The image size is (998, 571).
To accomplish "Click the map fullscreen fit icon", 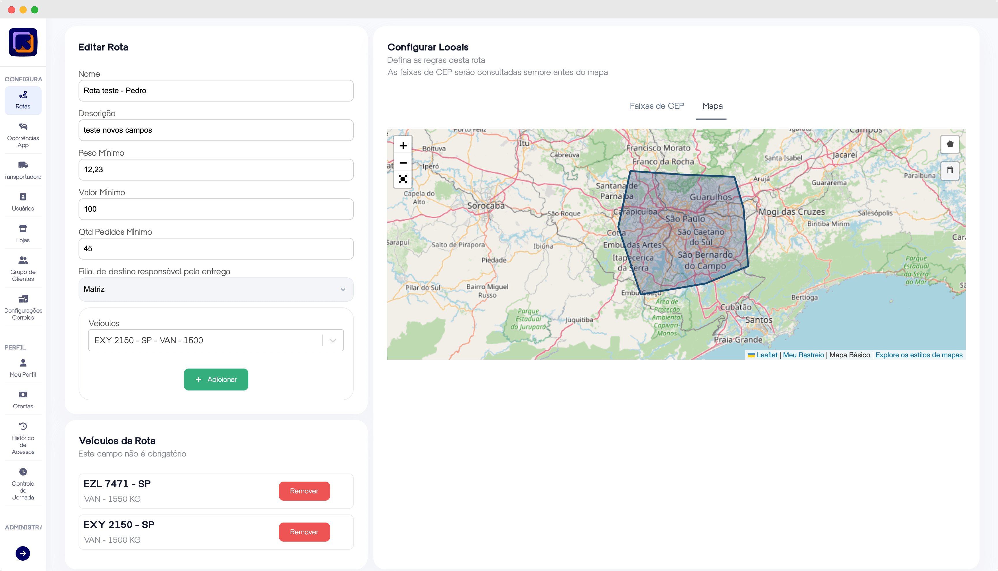I will 403,179.
